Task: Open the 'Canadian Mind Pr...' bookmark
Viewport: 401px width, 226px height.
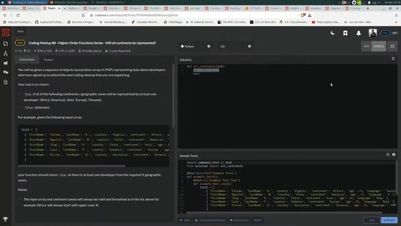Action: (x=146, y=23)
